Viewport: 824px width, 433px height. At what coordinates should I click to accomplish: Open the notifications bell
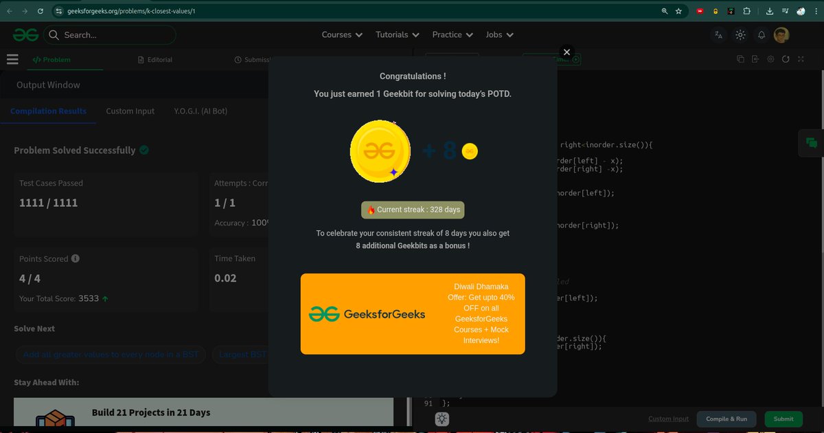click(x=762, y=35)
